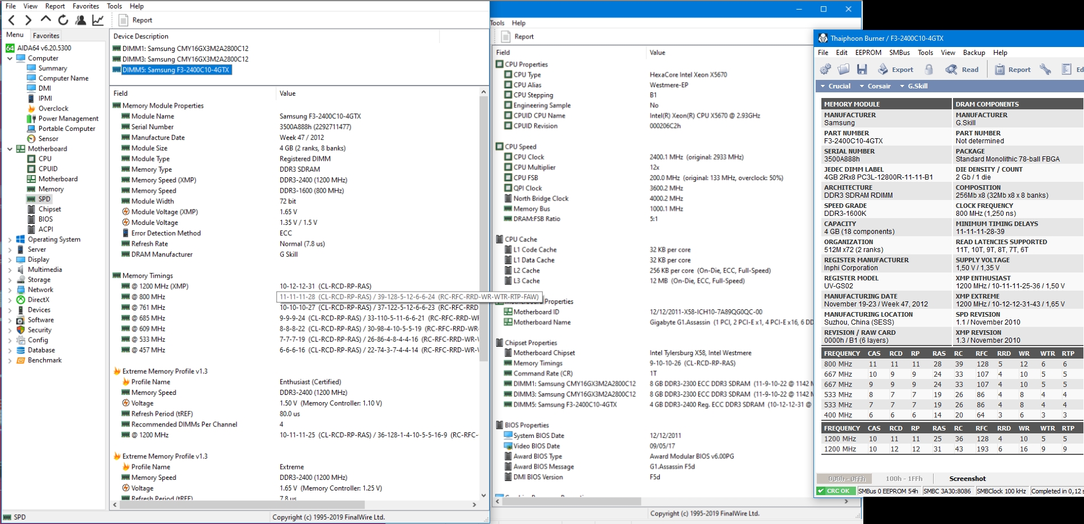Click the Report button in Thaiphoon Burner toolbar
The image size is (1084, 524).
coord(1013,70)
